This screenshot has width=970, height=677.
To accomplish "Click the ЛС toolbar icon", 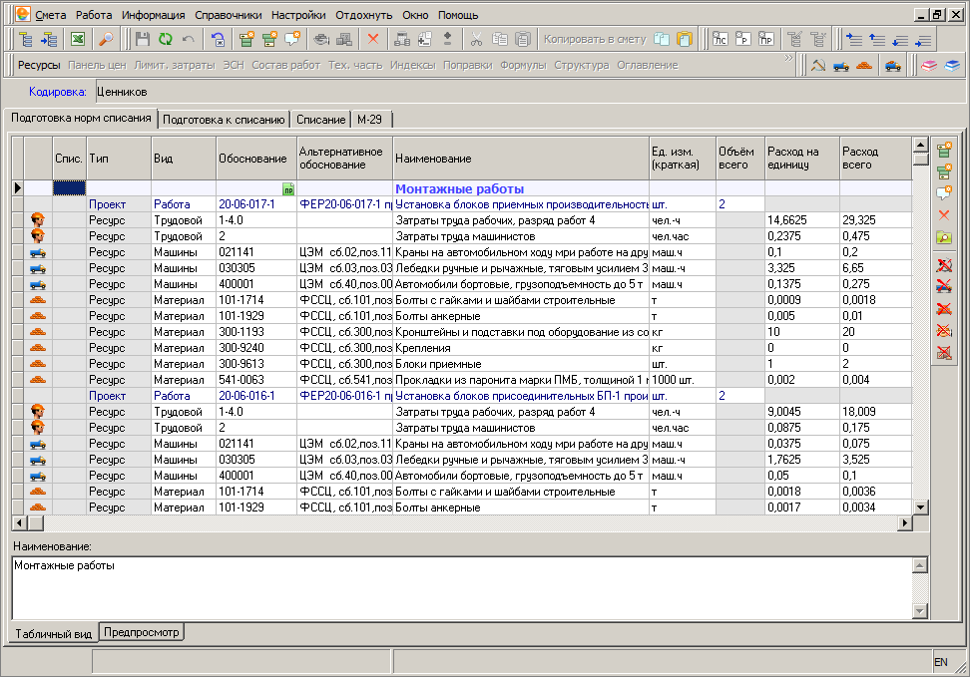I will [720, 40].
